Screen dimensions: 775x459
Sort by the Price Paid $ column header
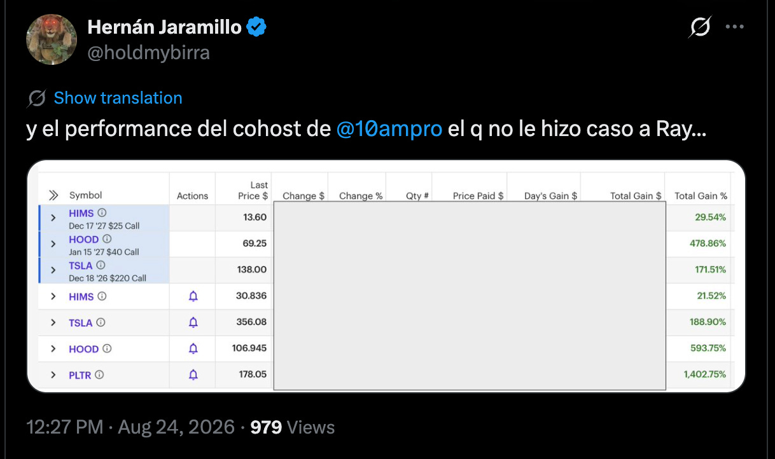click(478, 196)
